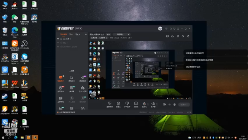Open taskbar search

coord(9,138)
